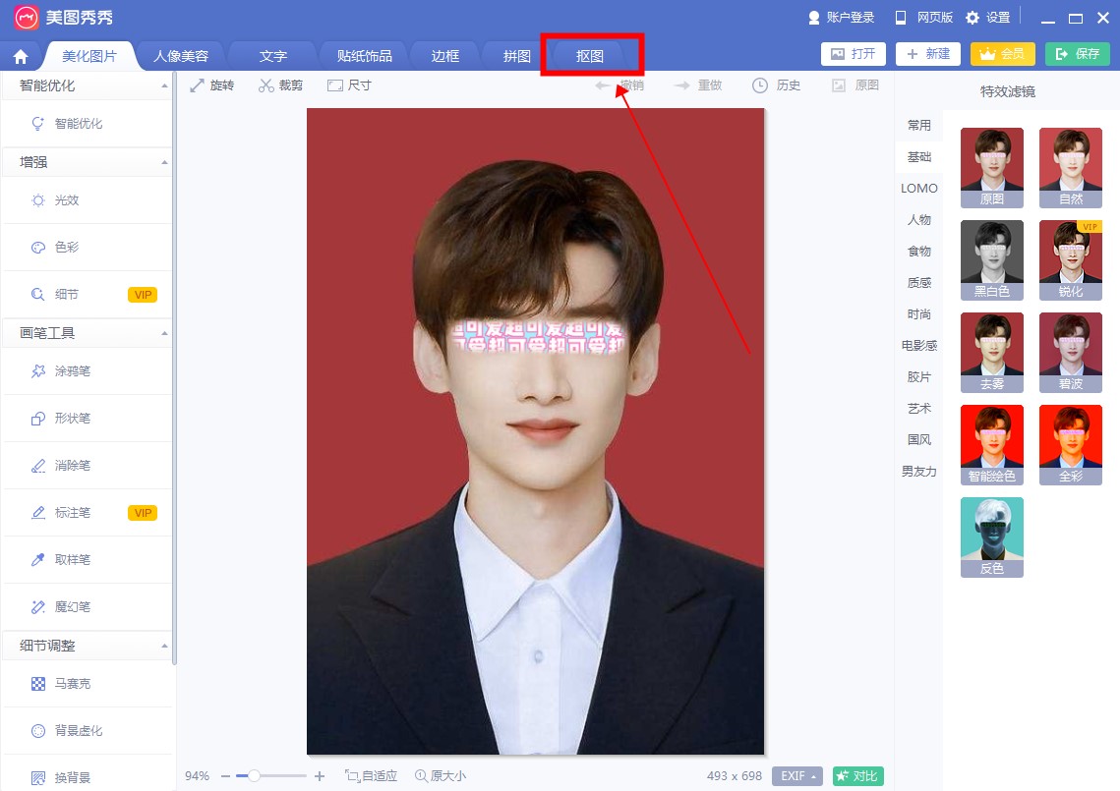Select the LOMO filter category
This screenshot has width=1120, height=791.
[x=918, y=189]
